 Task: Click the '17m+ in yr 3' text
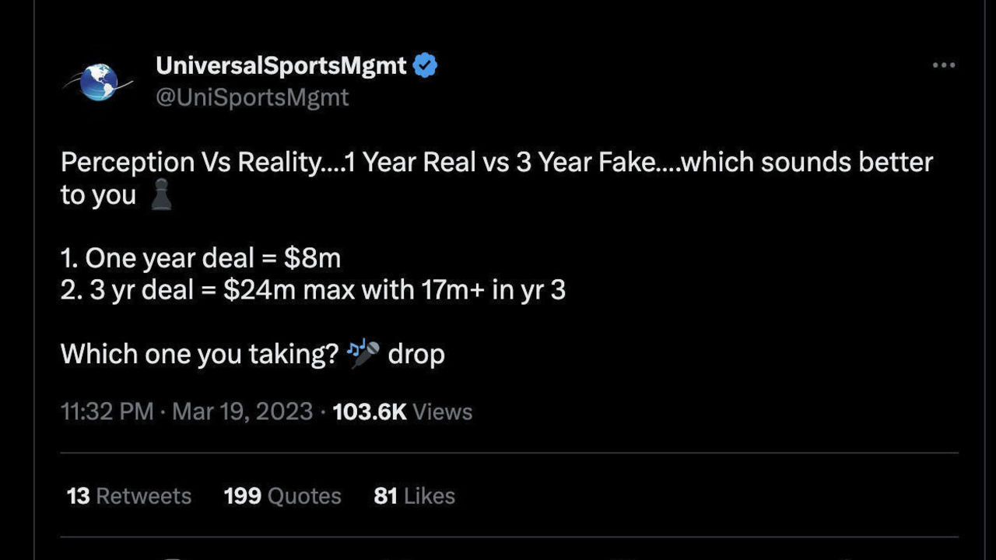493,290
